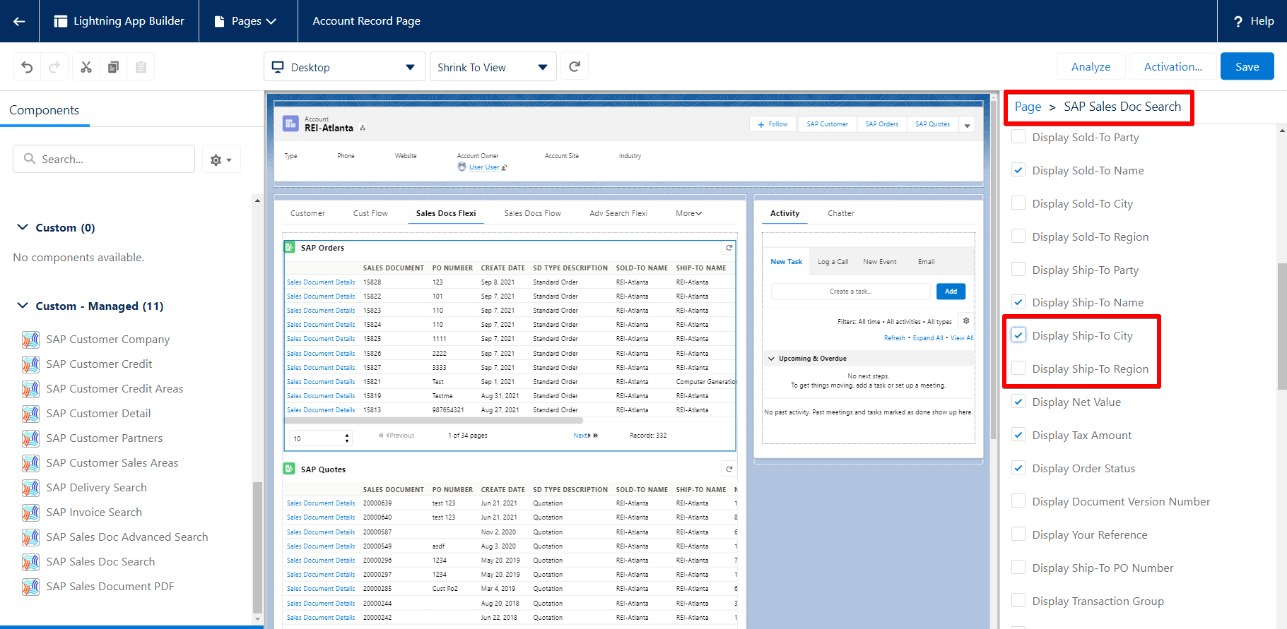
Task: Click the back arrow icon in header
Action: tap(19, 21)
